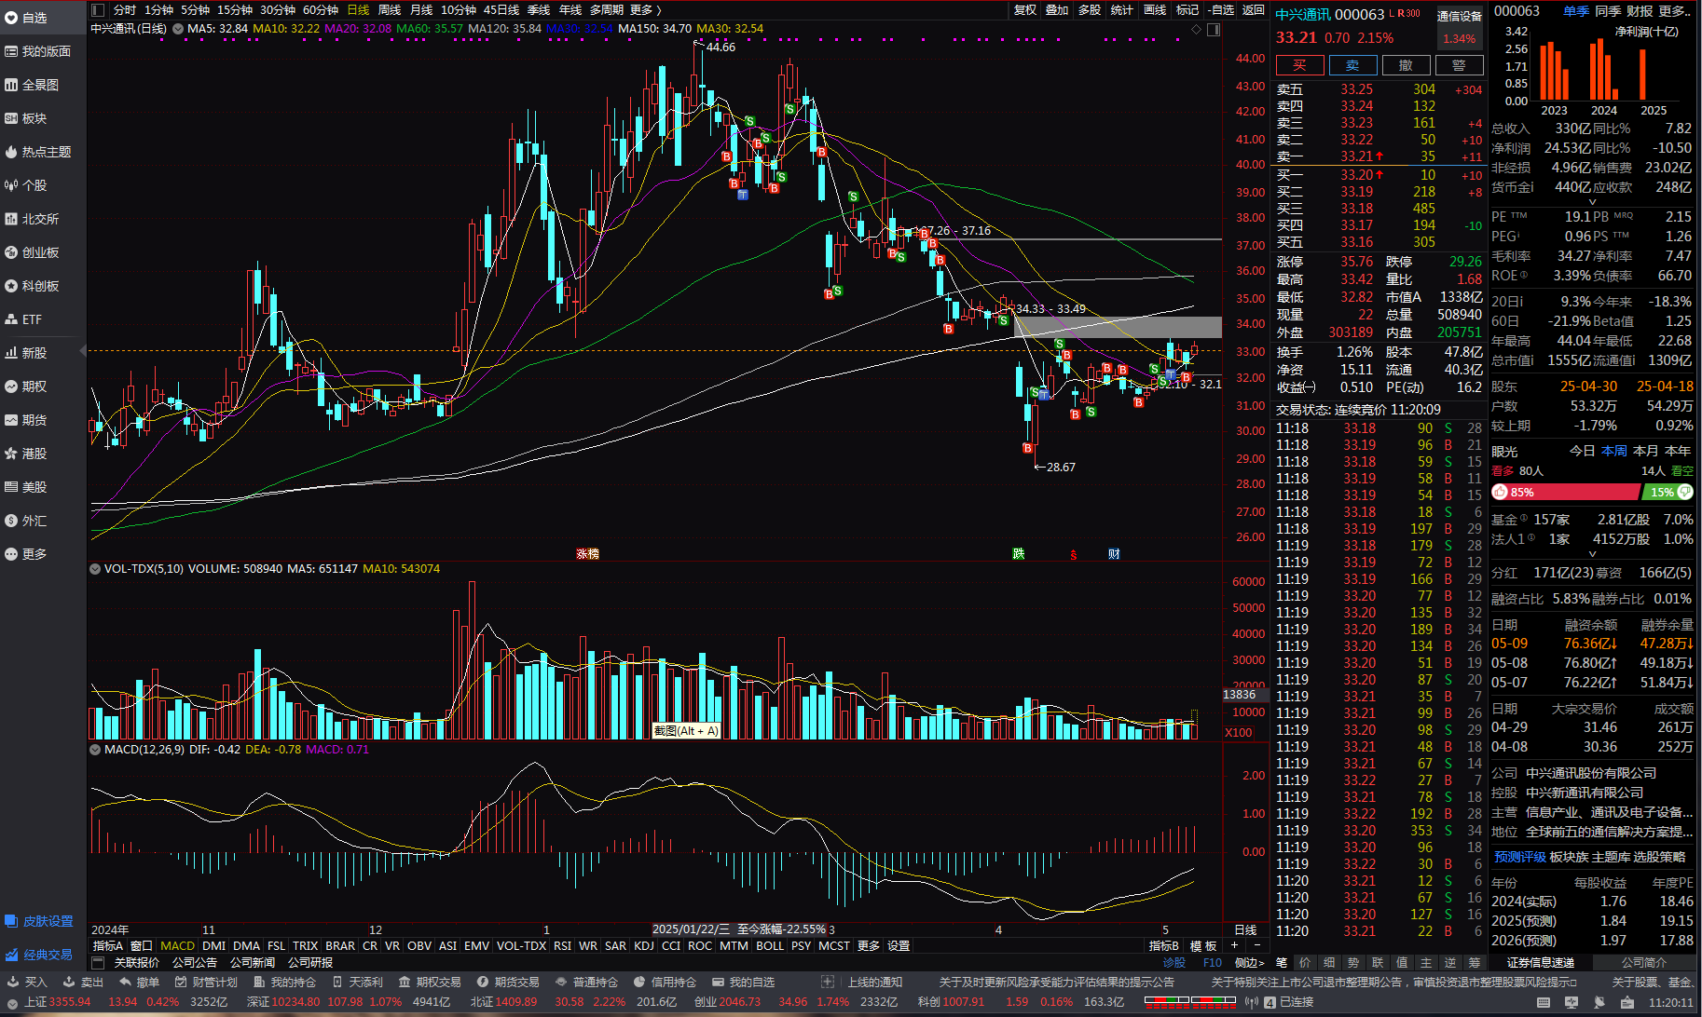The height and width of the screenshot is (1017, 1702).
Task: Open the 全景图 panorama view
Action: point(32,85)
